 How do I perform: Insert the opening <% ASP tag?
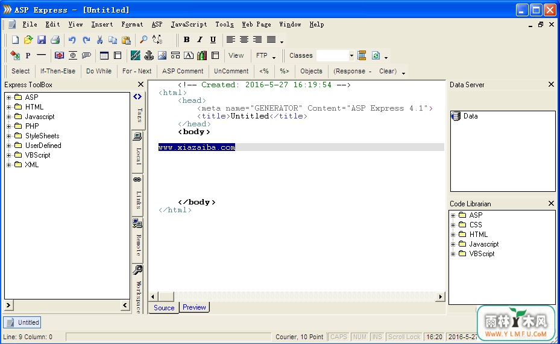coord(264,71)
